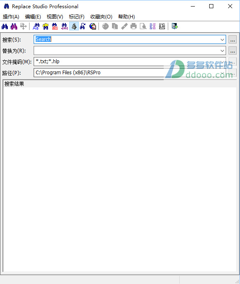Click the binoculars app icon in title bar
Screen dimensions: 240x284
pos(6,6)
